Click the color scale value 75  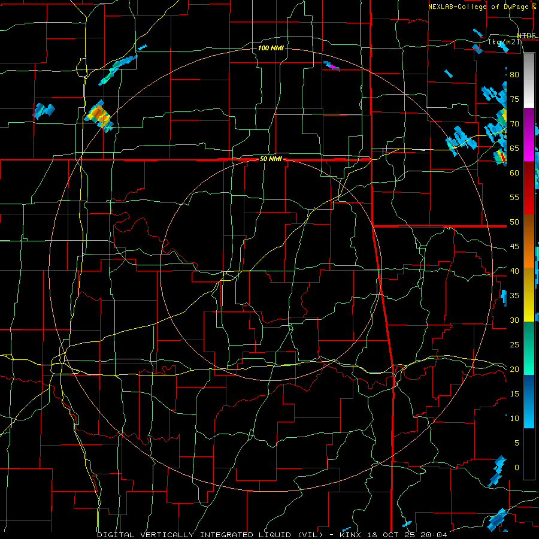514,99
